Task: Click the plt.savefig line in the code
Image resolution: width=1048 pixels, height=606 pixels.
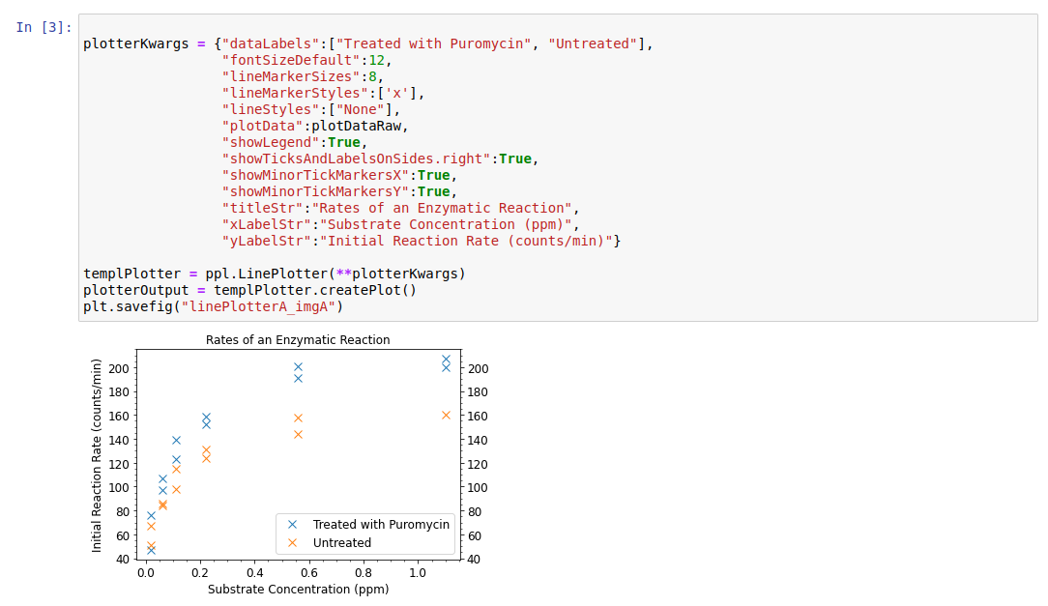Action: tap(214, 306)
